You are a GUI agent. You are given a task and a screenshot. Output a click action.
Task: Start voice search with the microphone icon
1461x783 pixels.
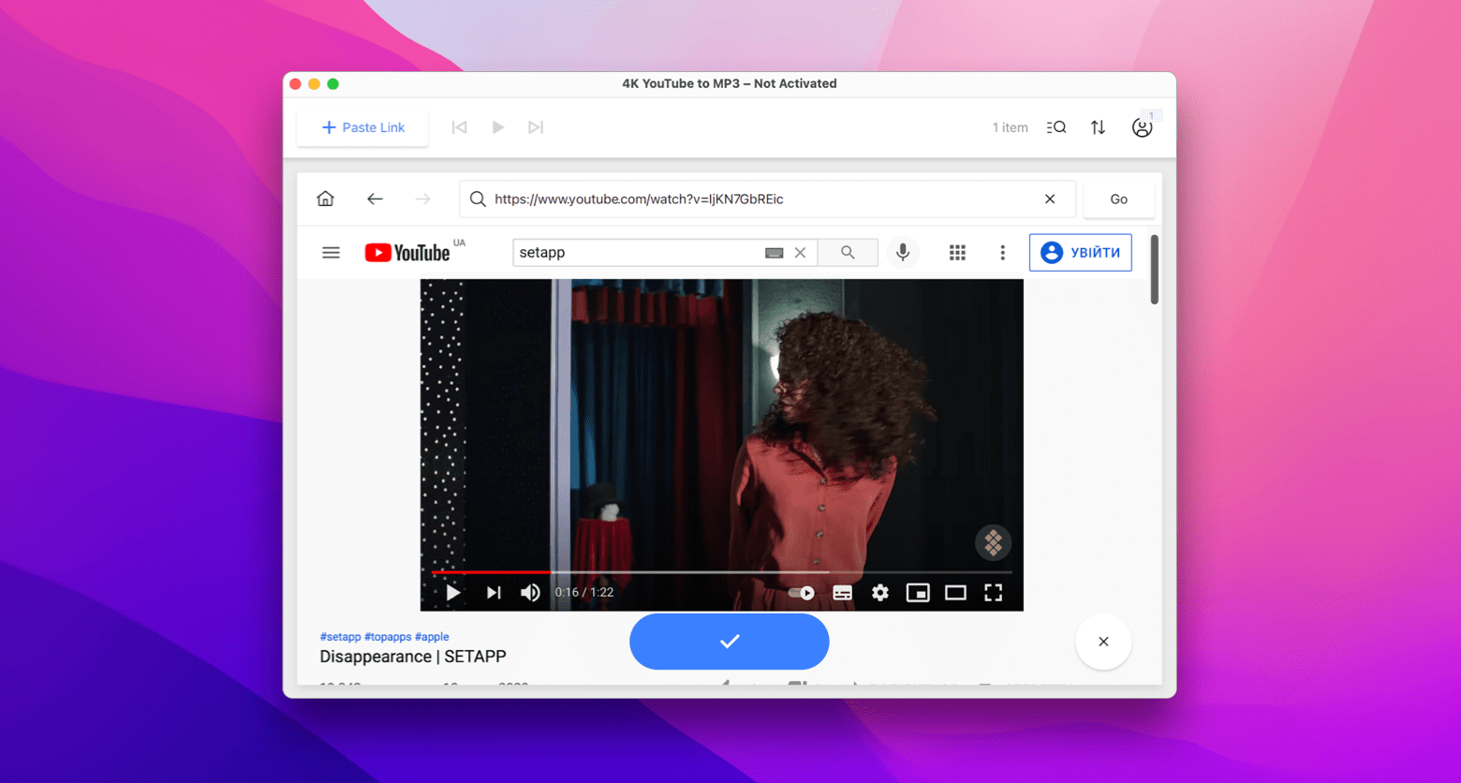(x=902, y=252)
